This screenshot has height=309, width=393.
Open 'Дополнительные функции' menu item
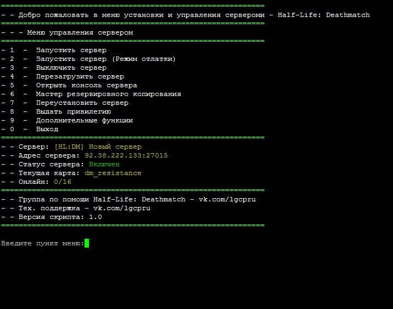coord(84,121)
